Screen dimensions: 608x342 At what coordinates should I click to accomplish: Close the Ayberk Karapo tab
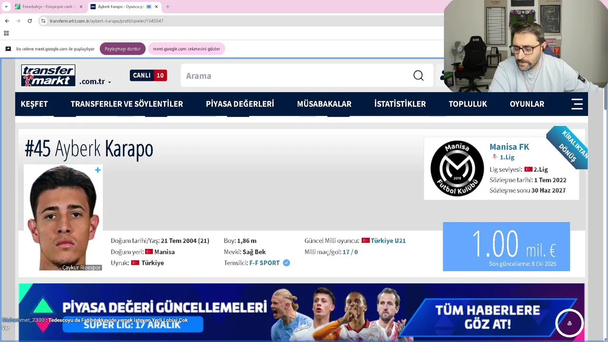coord(156,7)
